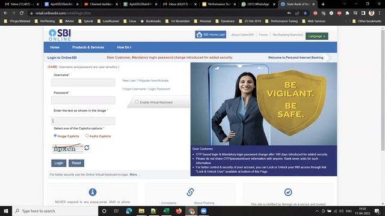
Task: Open the Language dropdown
Action: click(317, 36)
